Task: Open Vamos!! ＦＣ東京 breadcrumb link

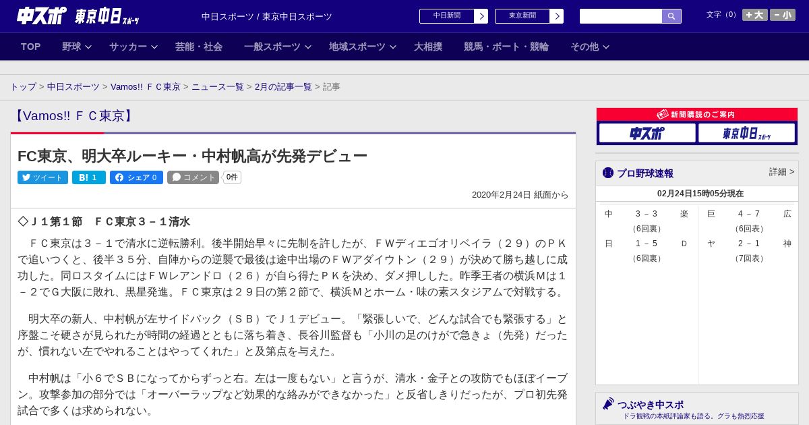Action: click(x=146, y=87)
